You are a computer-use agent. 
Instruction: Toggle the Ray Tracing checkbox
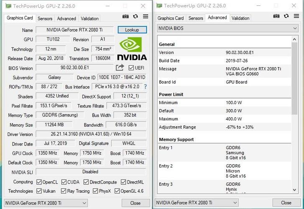click(x=64, y=191)
